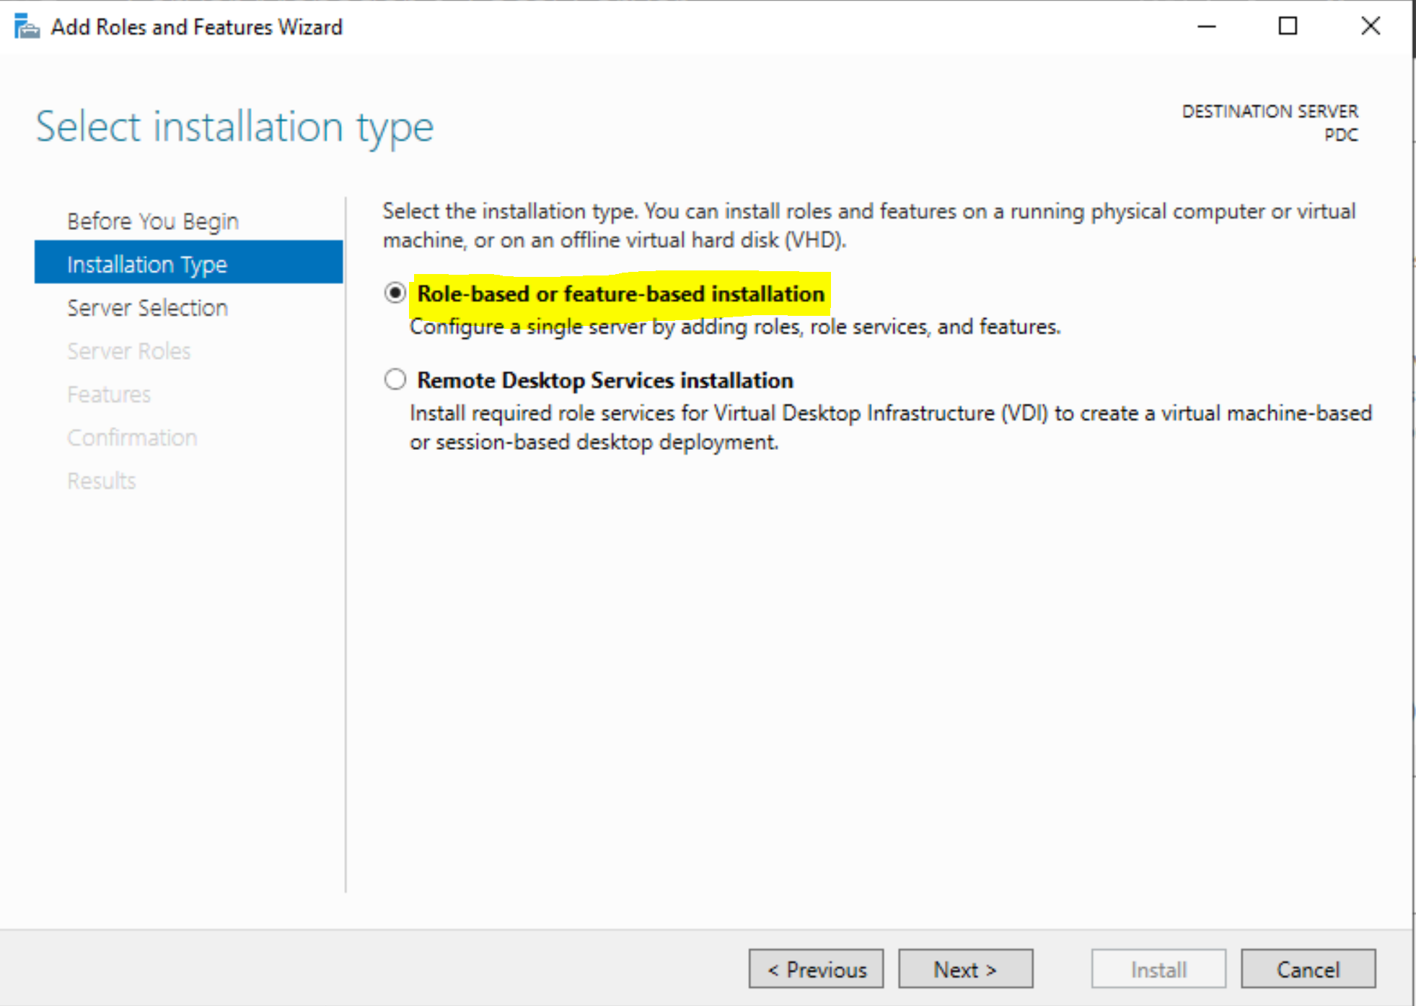Minimize the wizard window
Screen dimensions: 1416x1006
pyautogui.click(x=1207, y=27)
